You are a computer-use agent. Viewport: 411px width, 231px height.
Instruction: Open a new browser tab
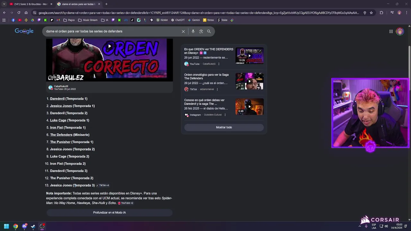pos(106,4)
